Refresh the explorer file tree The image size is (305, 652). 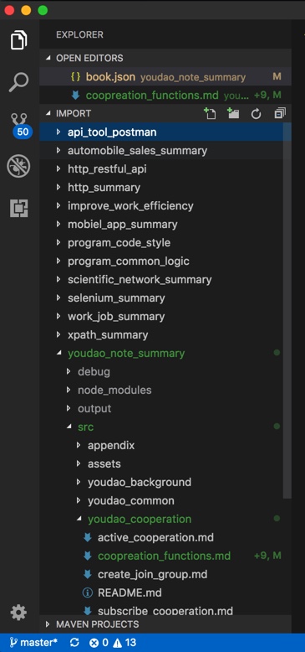pos(256,113)
